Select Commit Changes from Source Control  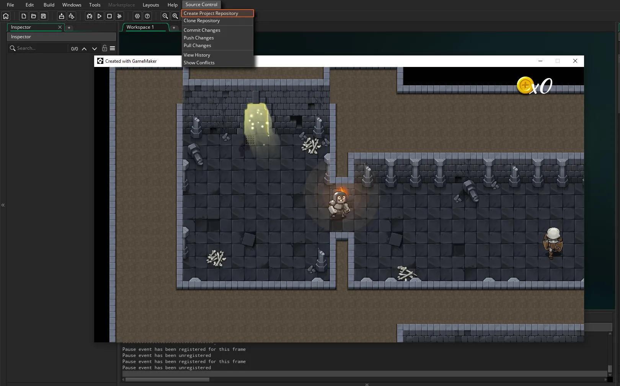(202, 30)
